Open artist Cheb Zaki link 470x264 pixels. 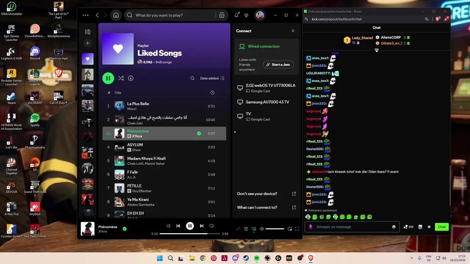[x=134, y=124]
